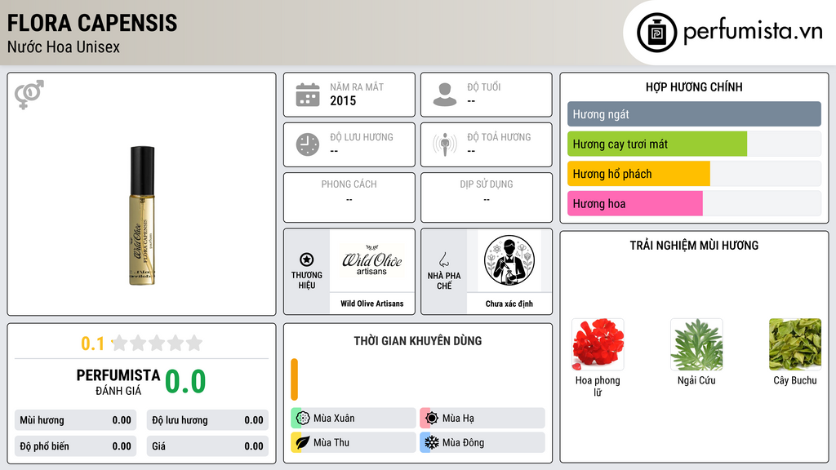
Task: Click the perfumista.vn site name
Action: [753, 32]
